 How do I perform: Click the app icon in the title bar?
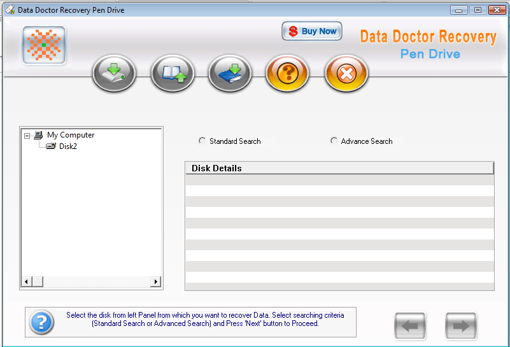coord(10,10)
